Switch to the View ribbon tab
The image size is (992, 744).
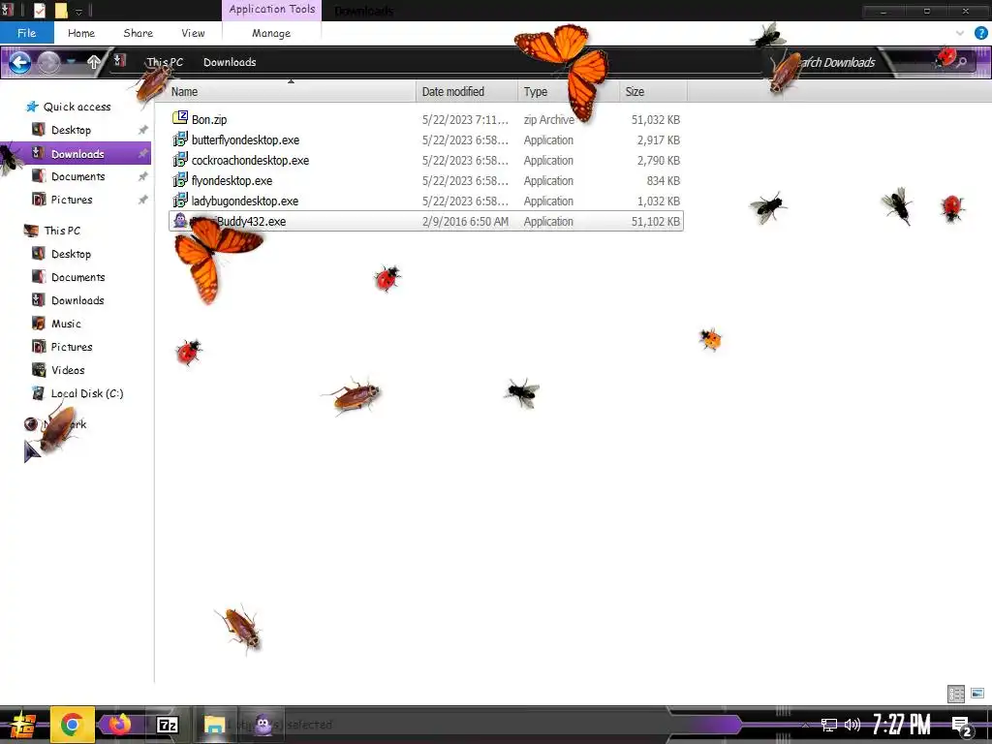(x=193, y=33)
